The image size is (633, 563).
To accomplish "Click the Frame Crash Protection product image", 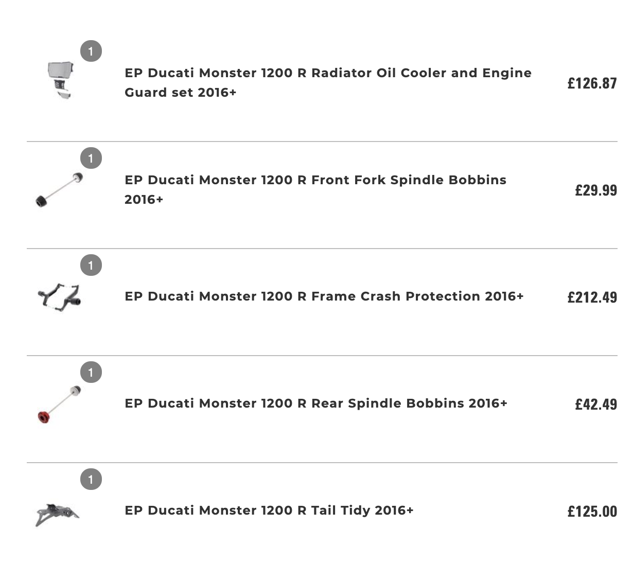I will 59,297.
